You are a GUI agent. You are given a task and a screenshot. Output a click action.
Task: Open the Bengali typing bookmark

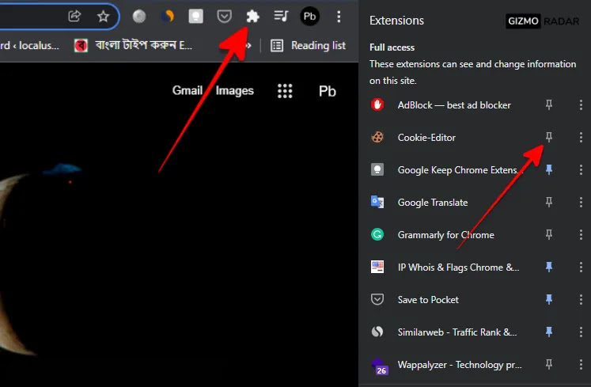tap(134, 46)
